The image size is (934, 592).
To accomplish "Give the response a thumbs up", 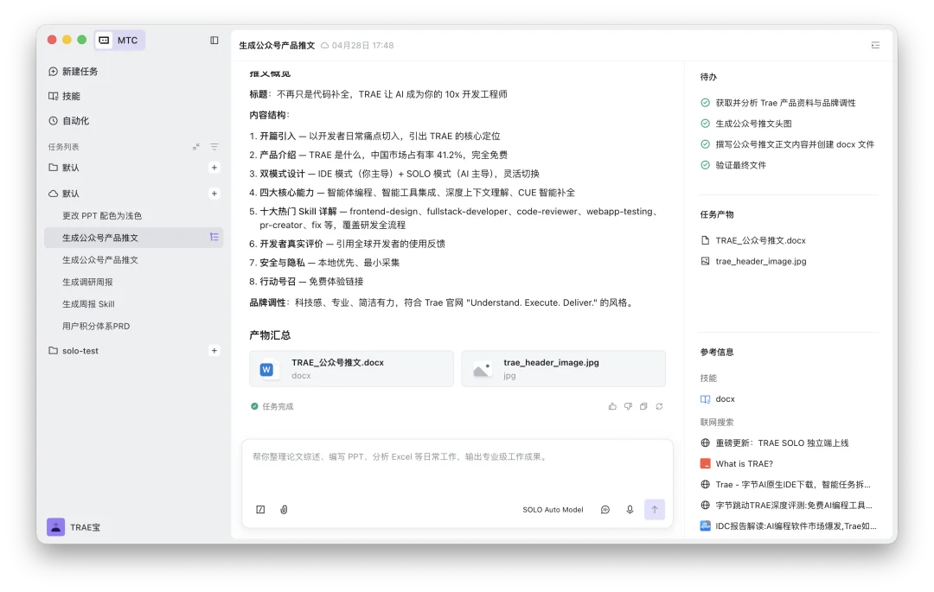I will [612, 406].
